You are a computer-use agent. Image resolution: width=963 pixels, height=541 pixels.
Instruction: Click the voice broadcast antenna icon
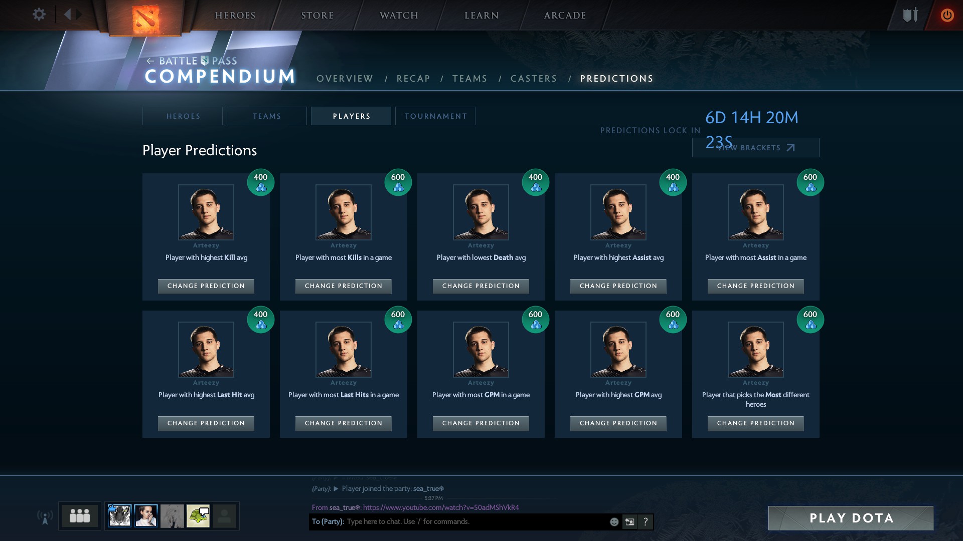(x=45, y=516)
